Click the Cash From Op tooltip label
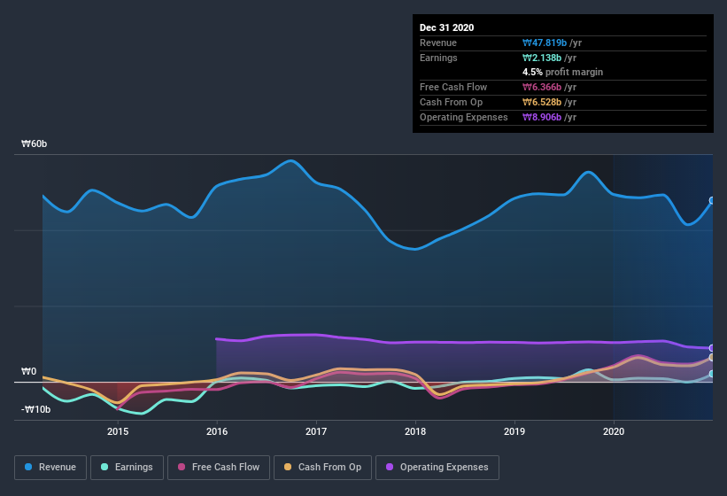This screenshot has height=496, width=727. pyautogui.click(x=451, y=103)
